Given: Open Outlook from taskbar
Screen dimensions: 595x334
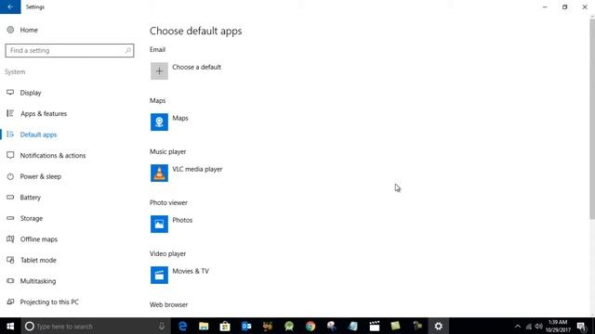Looking at the screenshot, I should pyautogui.click(x=246, y=326).
